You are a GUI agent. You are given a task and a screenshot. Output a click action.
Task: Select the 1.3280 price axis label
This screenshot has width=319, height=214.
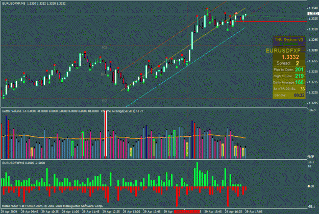click(x=313, y=50)
